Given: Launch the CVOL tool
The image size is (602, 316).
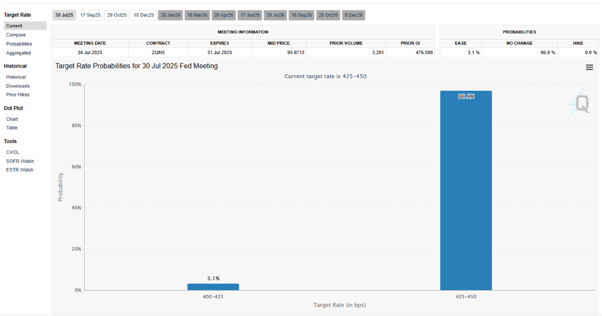Looking at the screenshot, I should coord(13,152).
